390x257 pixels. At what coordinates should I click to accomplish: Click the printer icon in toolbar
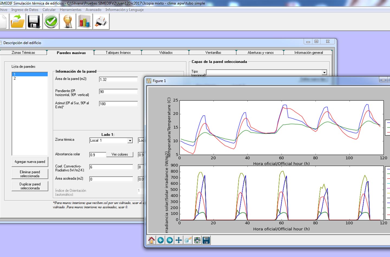pos(101,21)
